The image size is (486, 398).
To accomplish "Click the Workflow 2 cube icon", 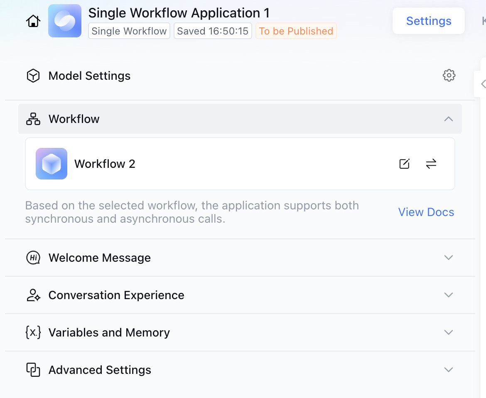I will (52, 164).
